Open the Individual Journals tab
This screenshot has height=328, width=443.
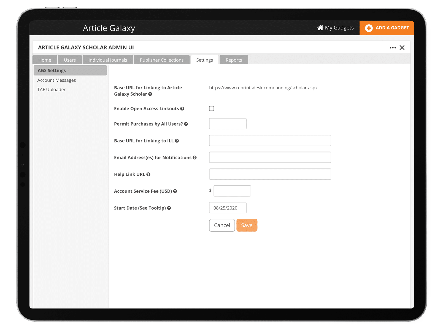point(108,60)
